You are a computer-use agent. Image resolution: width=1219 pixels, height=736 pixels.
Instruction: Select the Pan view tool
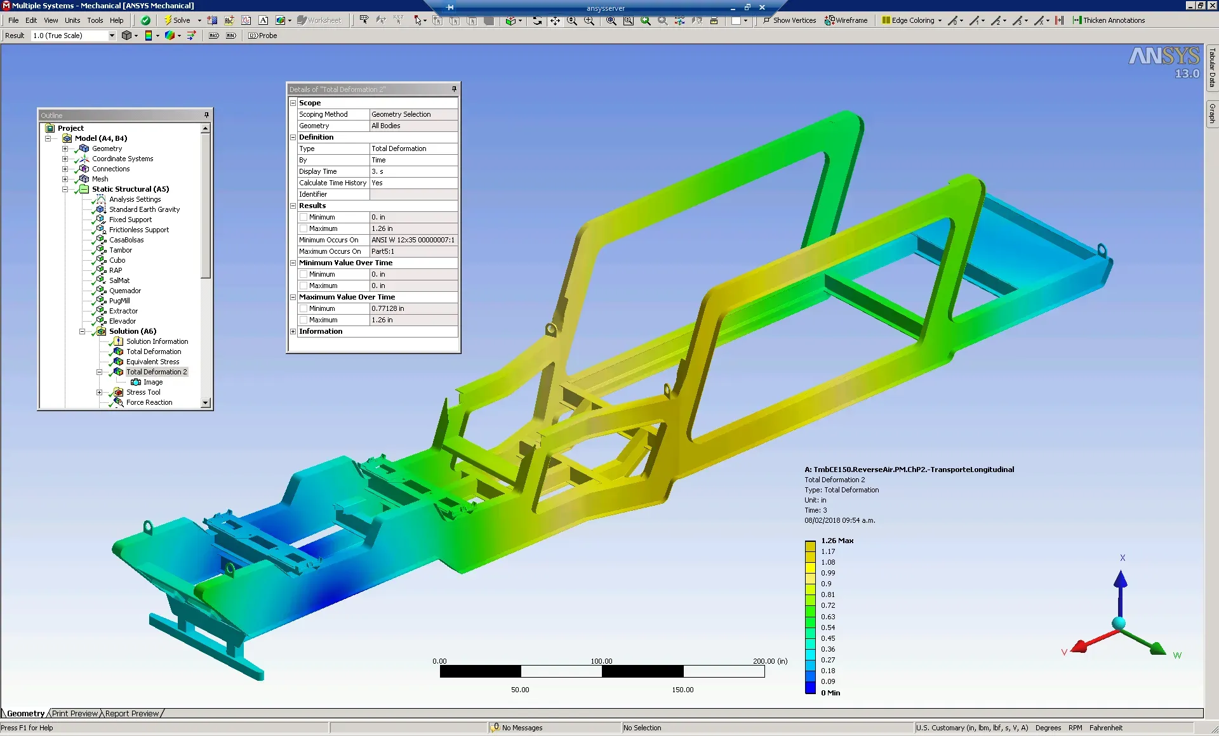pyautogui.click(x=555, y=20)
